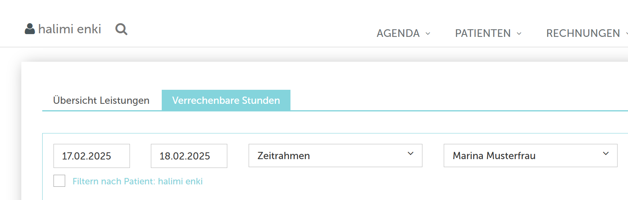Click the halimi enki patient name
The image size is (628, 200).
(x=70, y=29)
